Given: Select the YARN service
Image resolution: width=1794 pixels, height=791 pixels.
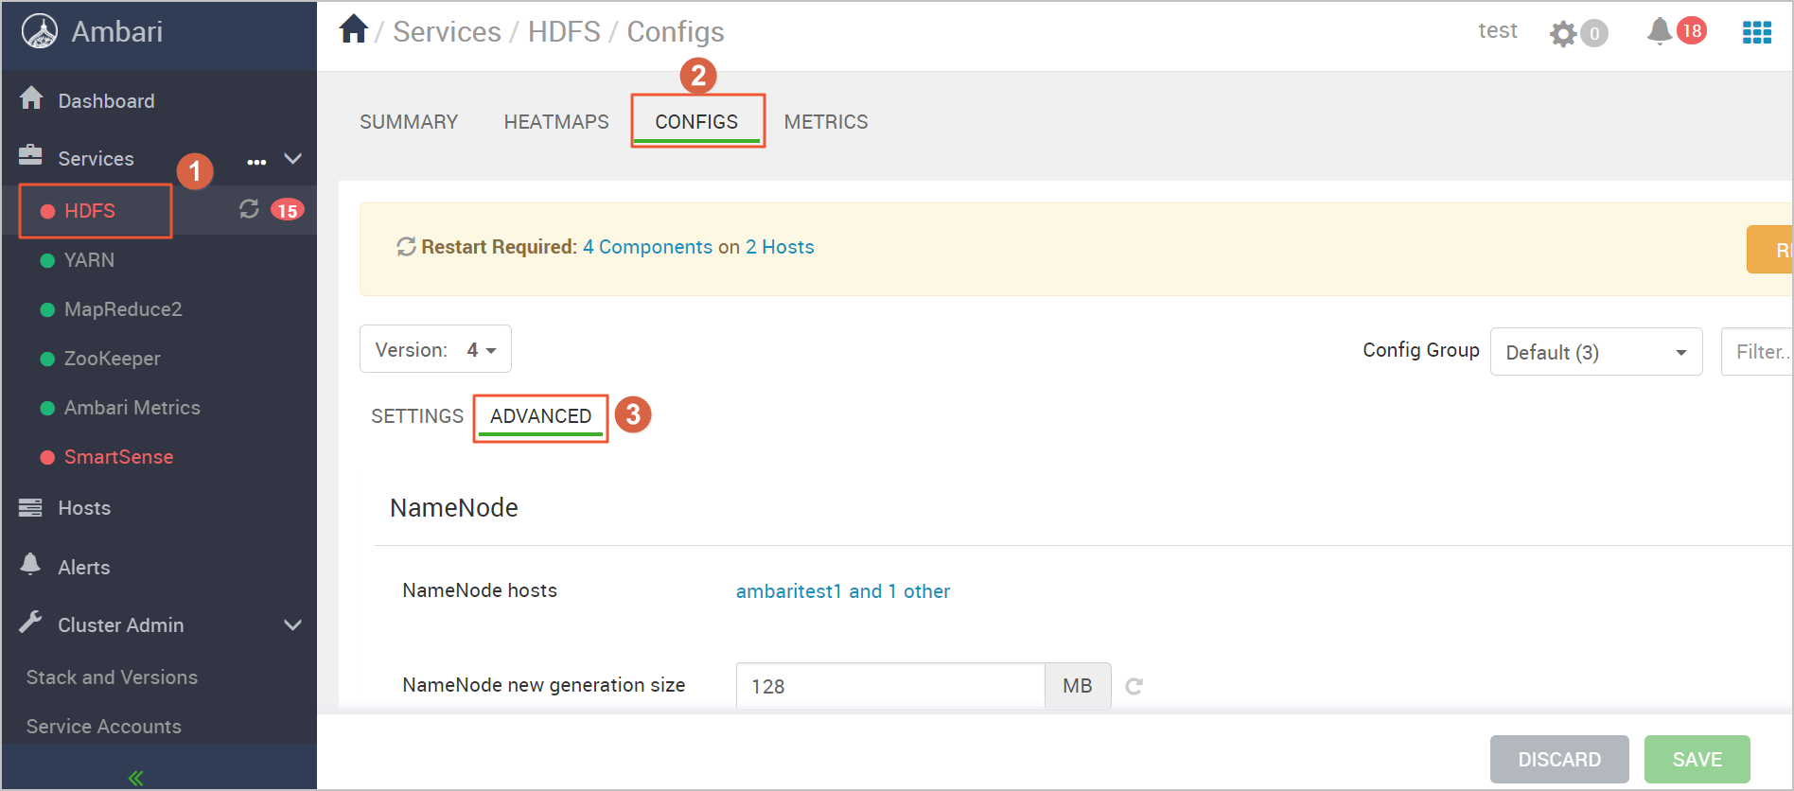Looking at the screenshot, I should pos(89,260).
